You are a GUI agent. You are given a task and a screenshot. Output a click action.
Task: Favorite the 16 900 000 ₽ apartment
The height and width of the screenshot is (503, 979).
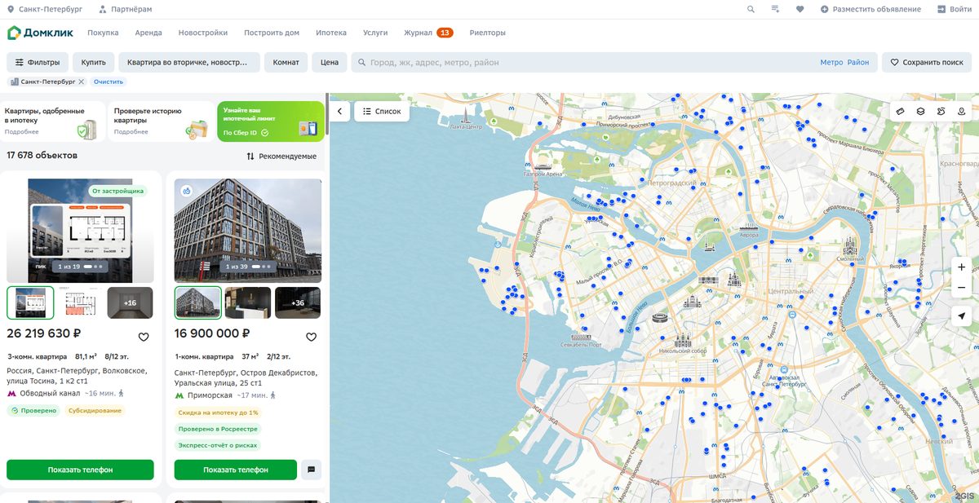(311, 337)
